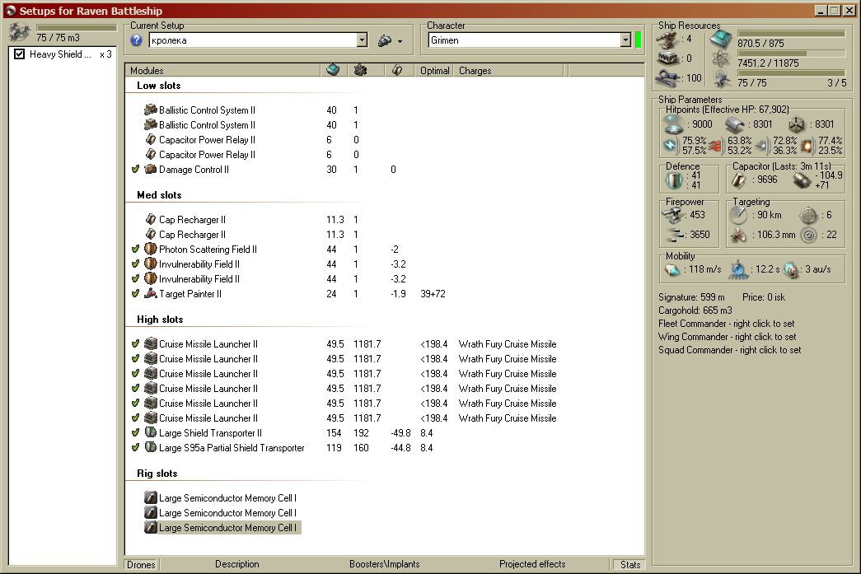Select the highlighted Large Semiconductor Memory Cell I
The height and width of the screenshot is (574, 861).
pos(222,528)
